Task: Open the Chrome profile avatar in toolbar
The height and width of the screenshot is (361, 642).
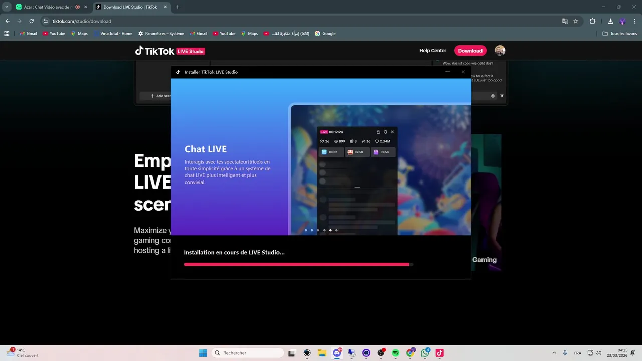Action: tap(622, 21)
